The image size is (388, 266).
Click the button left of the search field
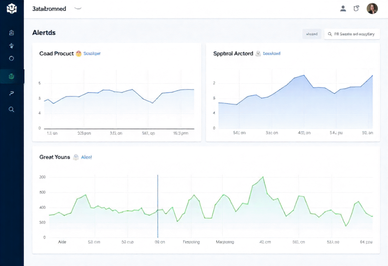(311, 34)
